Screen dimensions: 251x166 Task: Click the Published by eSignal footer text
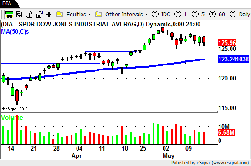pos(210,163)
